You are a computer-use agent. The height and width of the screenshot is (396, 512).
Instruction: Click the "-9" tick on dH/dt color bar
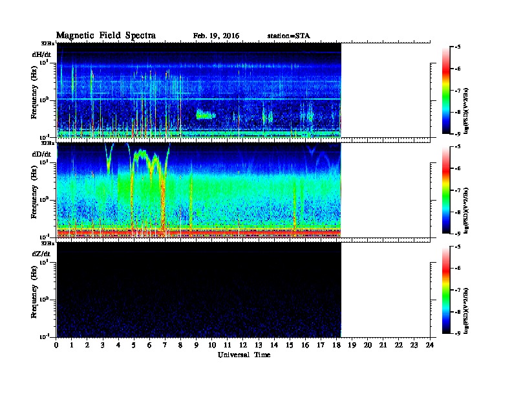tap(458, 134)
